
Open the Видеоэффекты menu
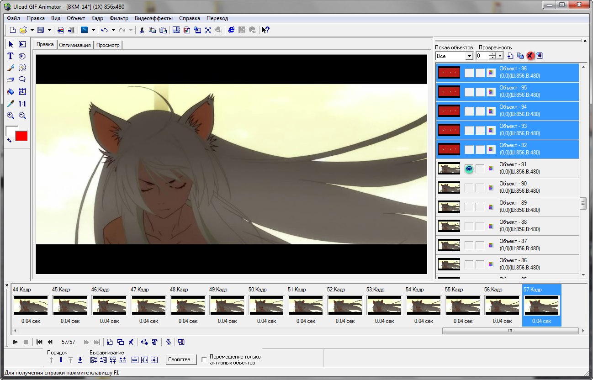[x=154, y=18]
